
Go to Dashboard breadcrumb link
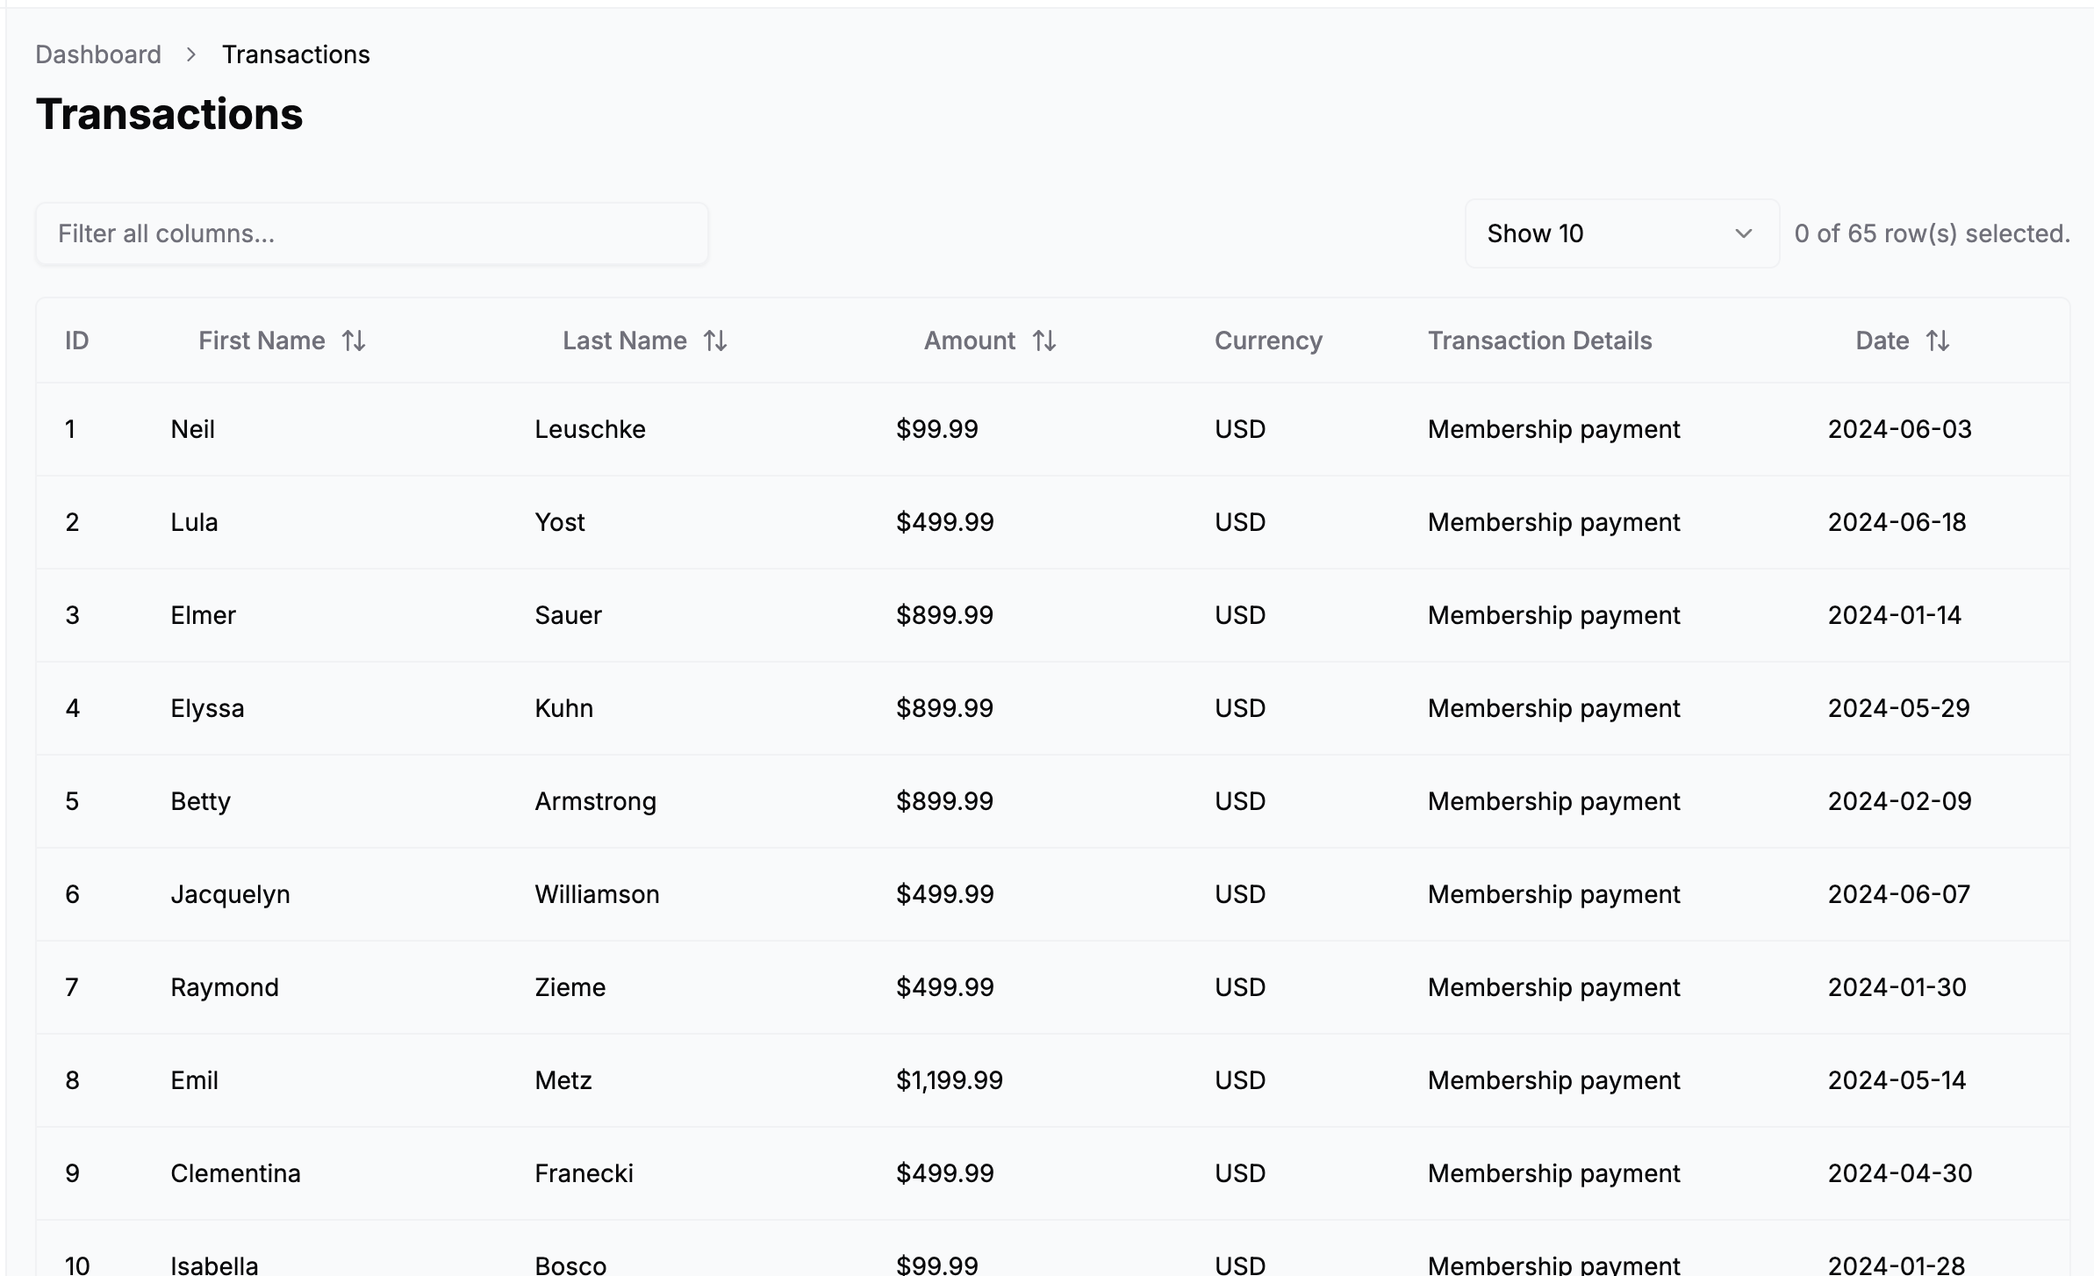[98, 54]
